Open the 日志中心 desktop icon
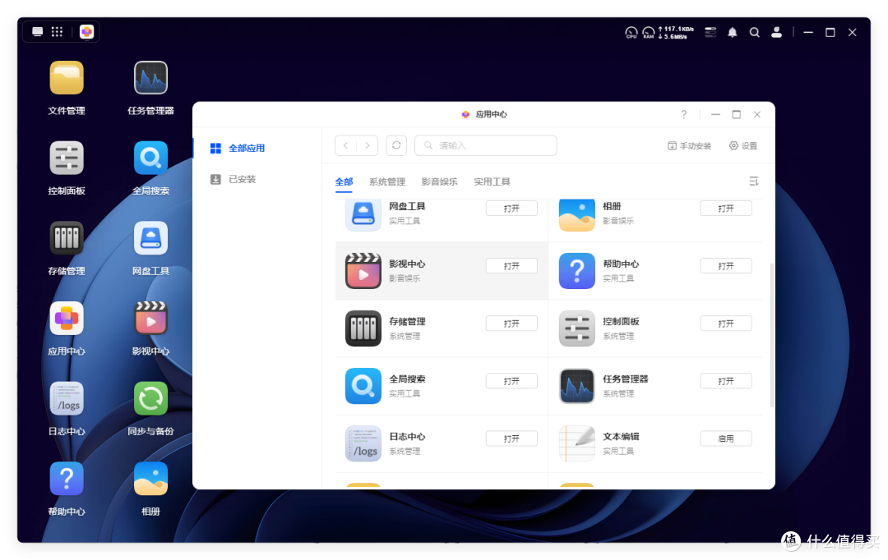The height and width of the screenshot is (560, 888). tap(67, 399)
